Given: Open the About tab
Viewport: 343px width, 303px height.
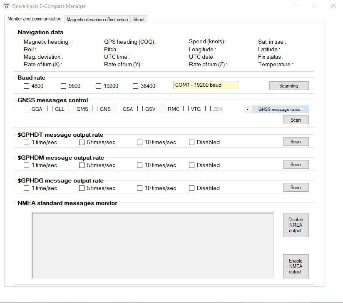Looking at the screenshot, I should click(139, 20).
